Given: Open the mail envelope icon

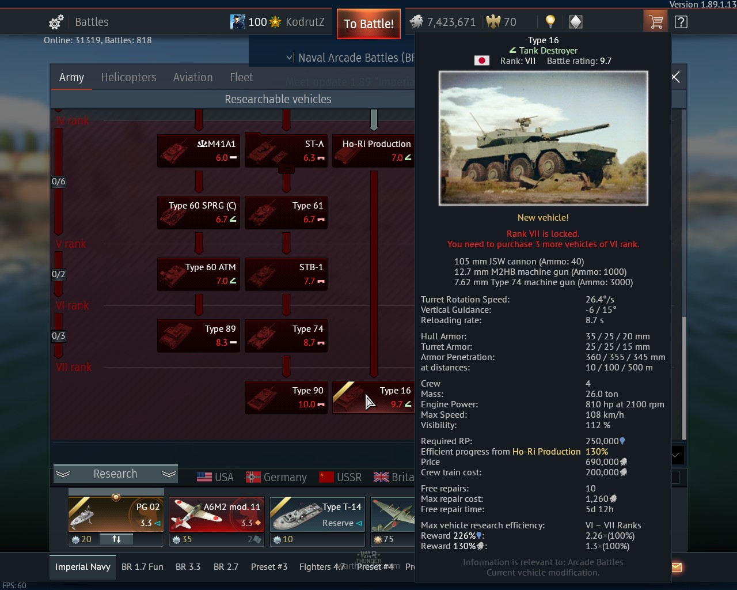Looking at the screenshot, I should [677, 568].
